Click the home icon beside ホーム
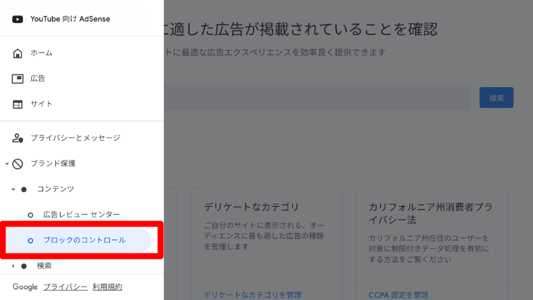This screenshot has height=300, width=533. pyautogui.click(x=18, y=53)
